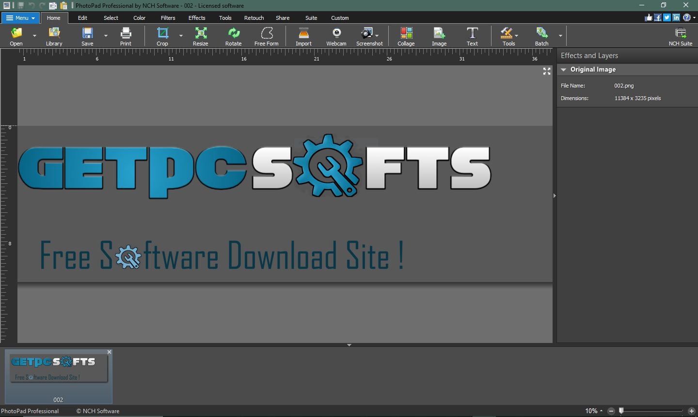Expand the Screenshot dropdown arrow

377,36
